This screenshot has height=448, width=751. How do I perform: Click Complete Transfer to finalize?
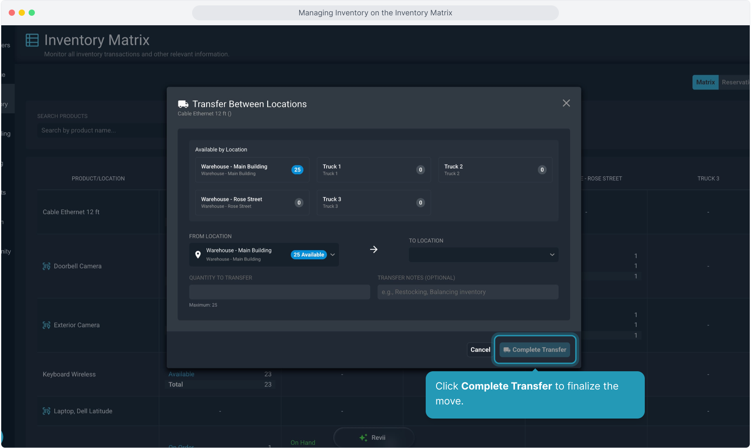(x=534, y=350)
